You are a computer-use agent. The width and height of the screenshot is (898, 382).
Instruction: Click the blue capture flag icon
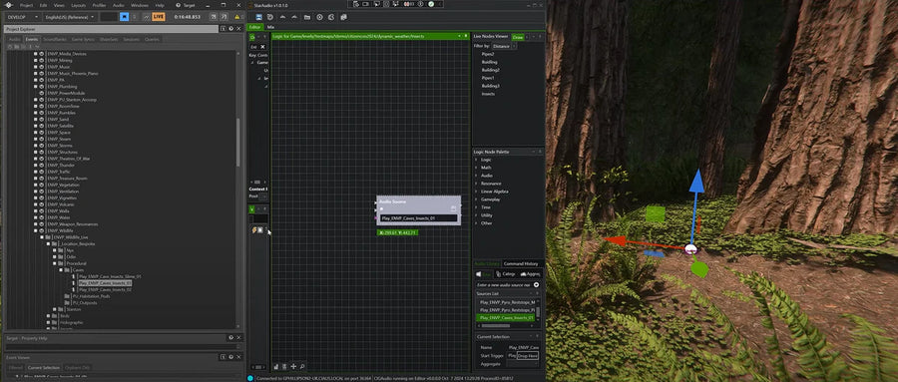pyautogui.click(x=125, y=17)
